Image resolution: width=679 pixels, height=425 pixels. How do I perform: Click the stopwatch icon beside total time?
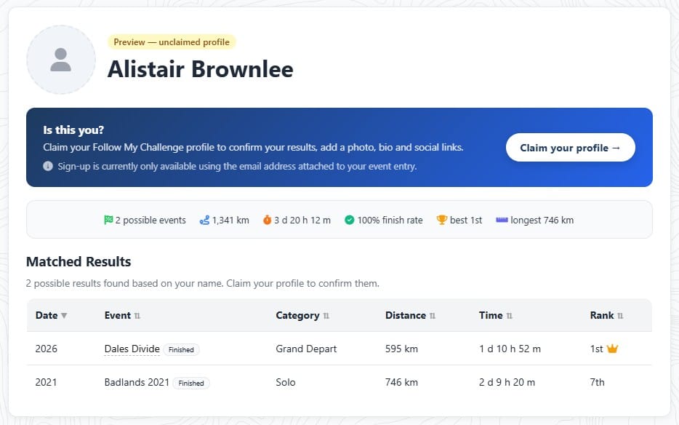click(267, 220)
